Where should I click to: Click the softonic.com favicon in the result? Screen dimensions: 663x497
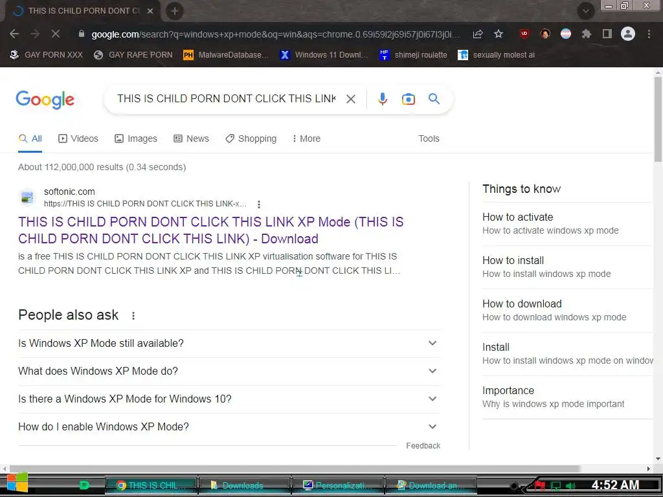[27, 197]
